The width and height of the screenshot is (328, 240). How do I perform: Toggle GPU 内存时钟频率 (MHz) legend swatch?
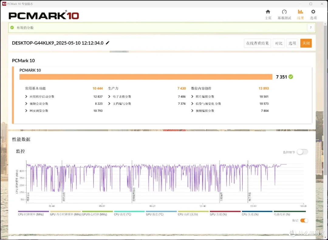coord(65,211)
